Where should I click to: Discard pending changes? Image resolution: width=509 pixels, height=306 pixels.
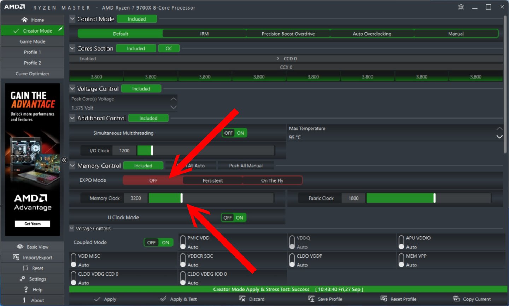[252, 299]
